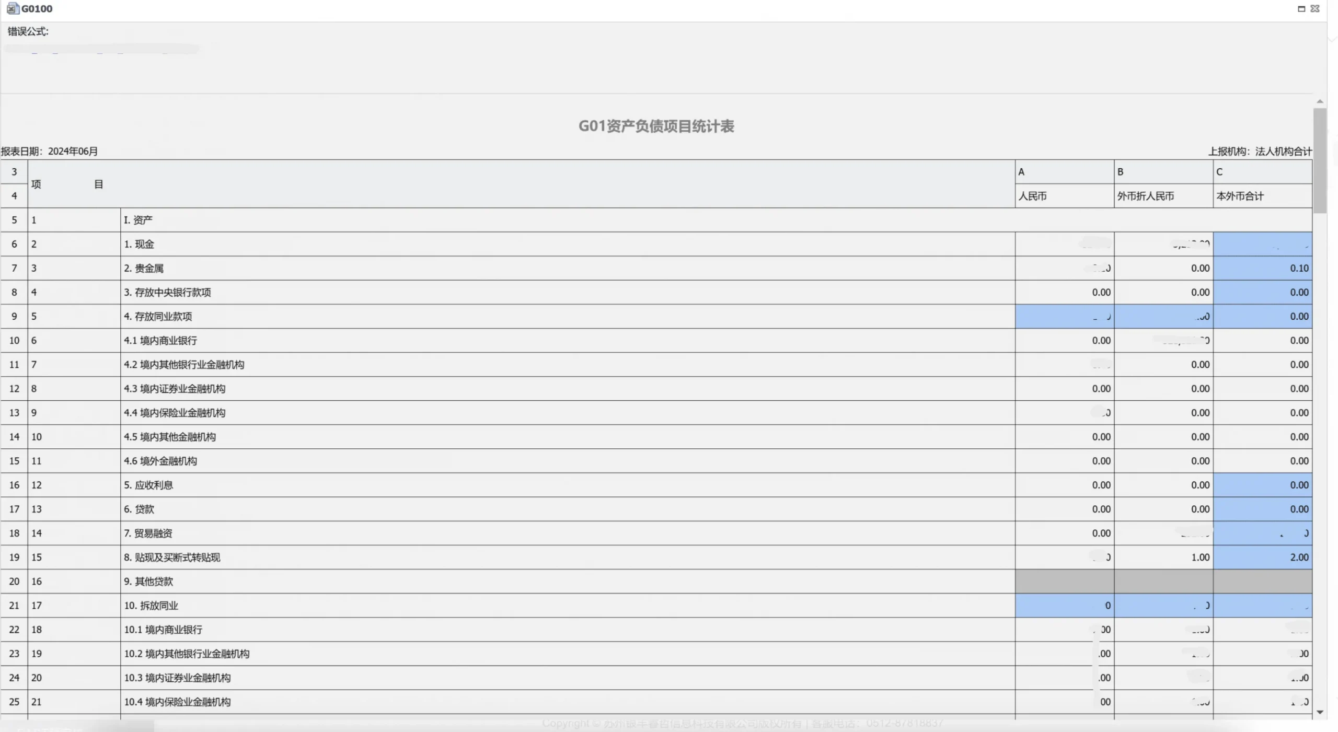This screenshot has width=1338, height=732.
Task: Select the 人民币 column header
Action: point(1032,196)
